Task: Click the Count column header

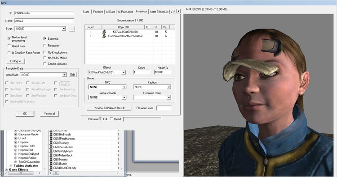Action: click(93, 27)
